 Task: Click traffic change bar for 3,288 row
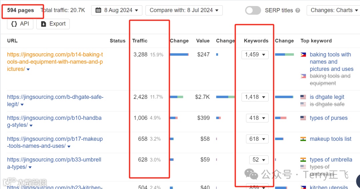[x=179, y=55]
